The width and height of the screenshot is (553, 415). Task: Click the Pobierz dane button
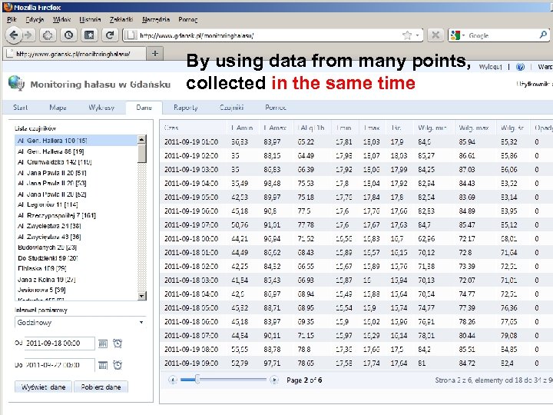(101, 387)
